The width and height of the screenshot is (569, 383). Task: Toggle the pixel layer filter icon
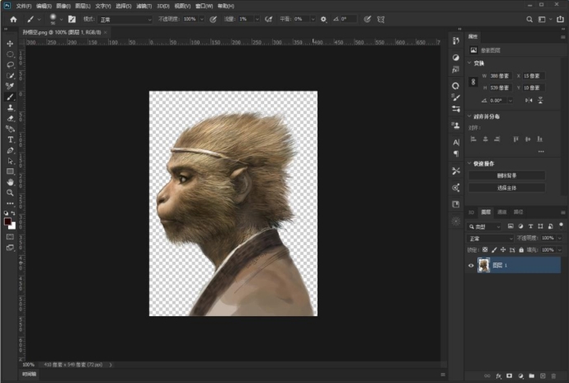pos(510,226)
